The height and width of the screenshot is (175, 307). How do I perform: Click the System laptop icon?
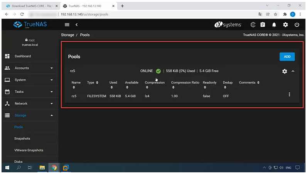7,80
